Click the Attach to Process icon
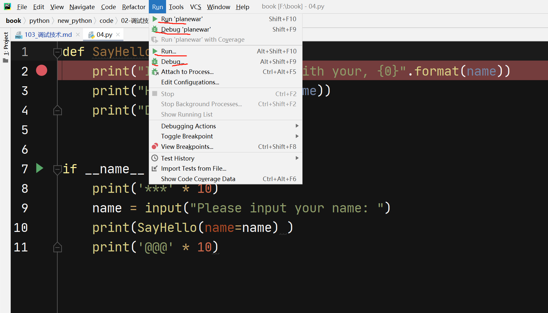This screenshot has height=313, width=548. pyautogui.click(x=155, y=72)
